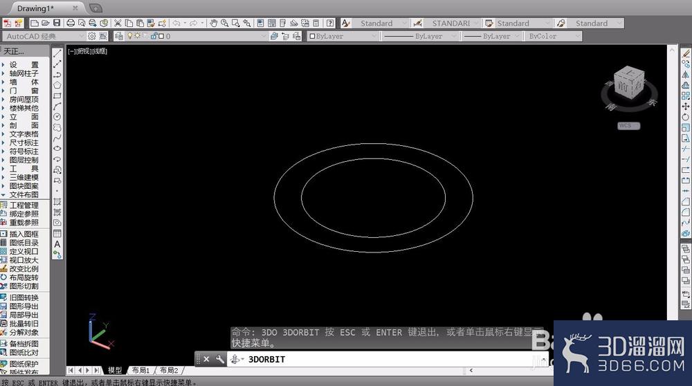Click the viewport [-] controls label
The image size is (692, 386).
71,51
